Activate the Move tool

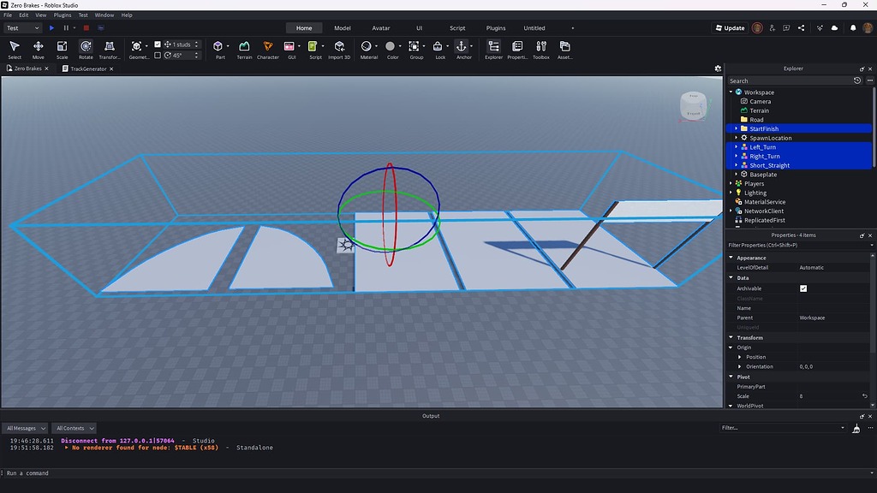click(x=38, y=49)
